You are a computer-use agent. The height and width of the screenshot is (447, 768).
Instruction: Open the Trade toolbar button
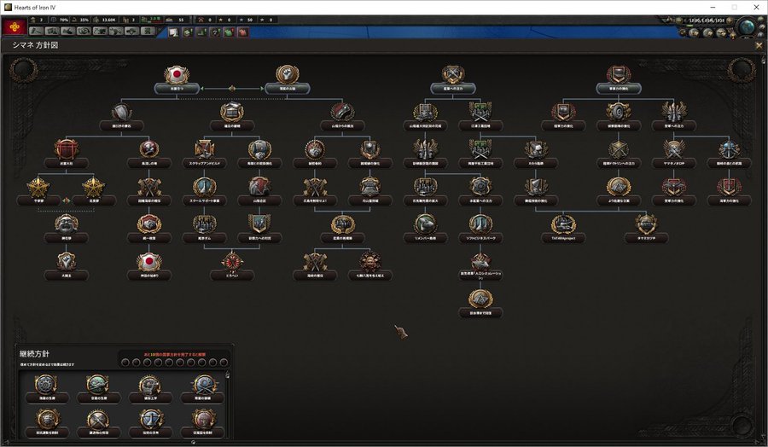point(84,32)
